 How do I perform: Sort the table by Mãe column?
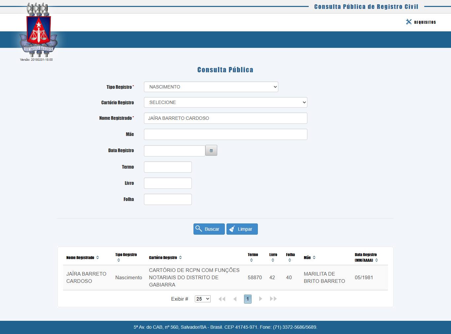[314, 258]
